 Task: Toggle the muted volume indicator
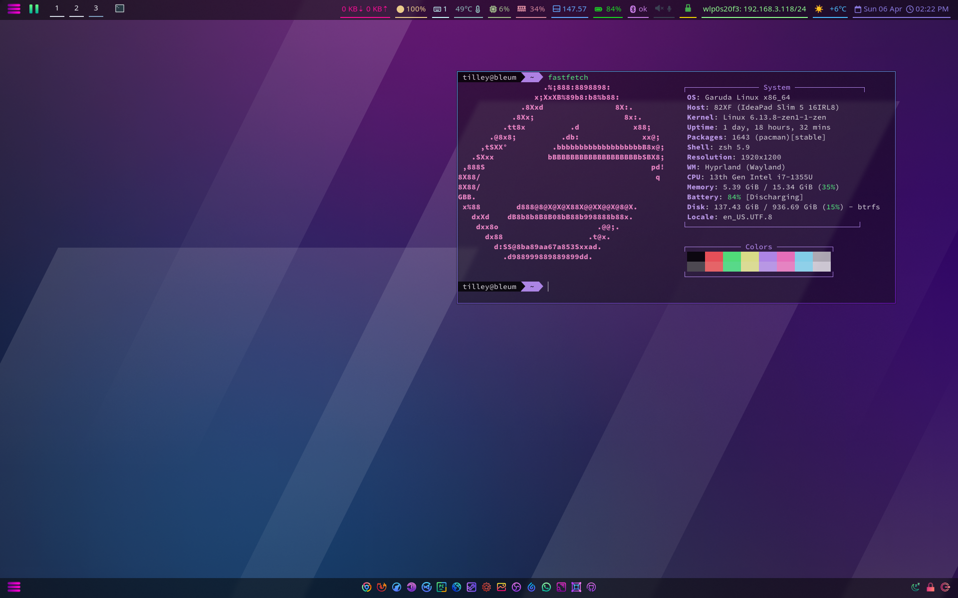coord(659,8)
